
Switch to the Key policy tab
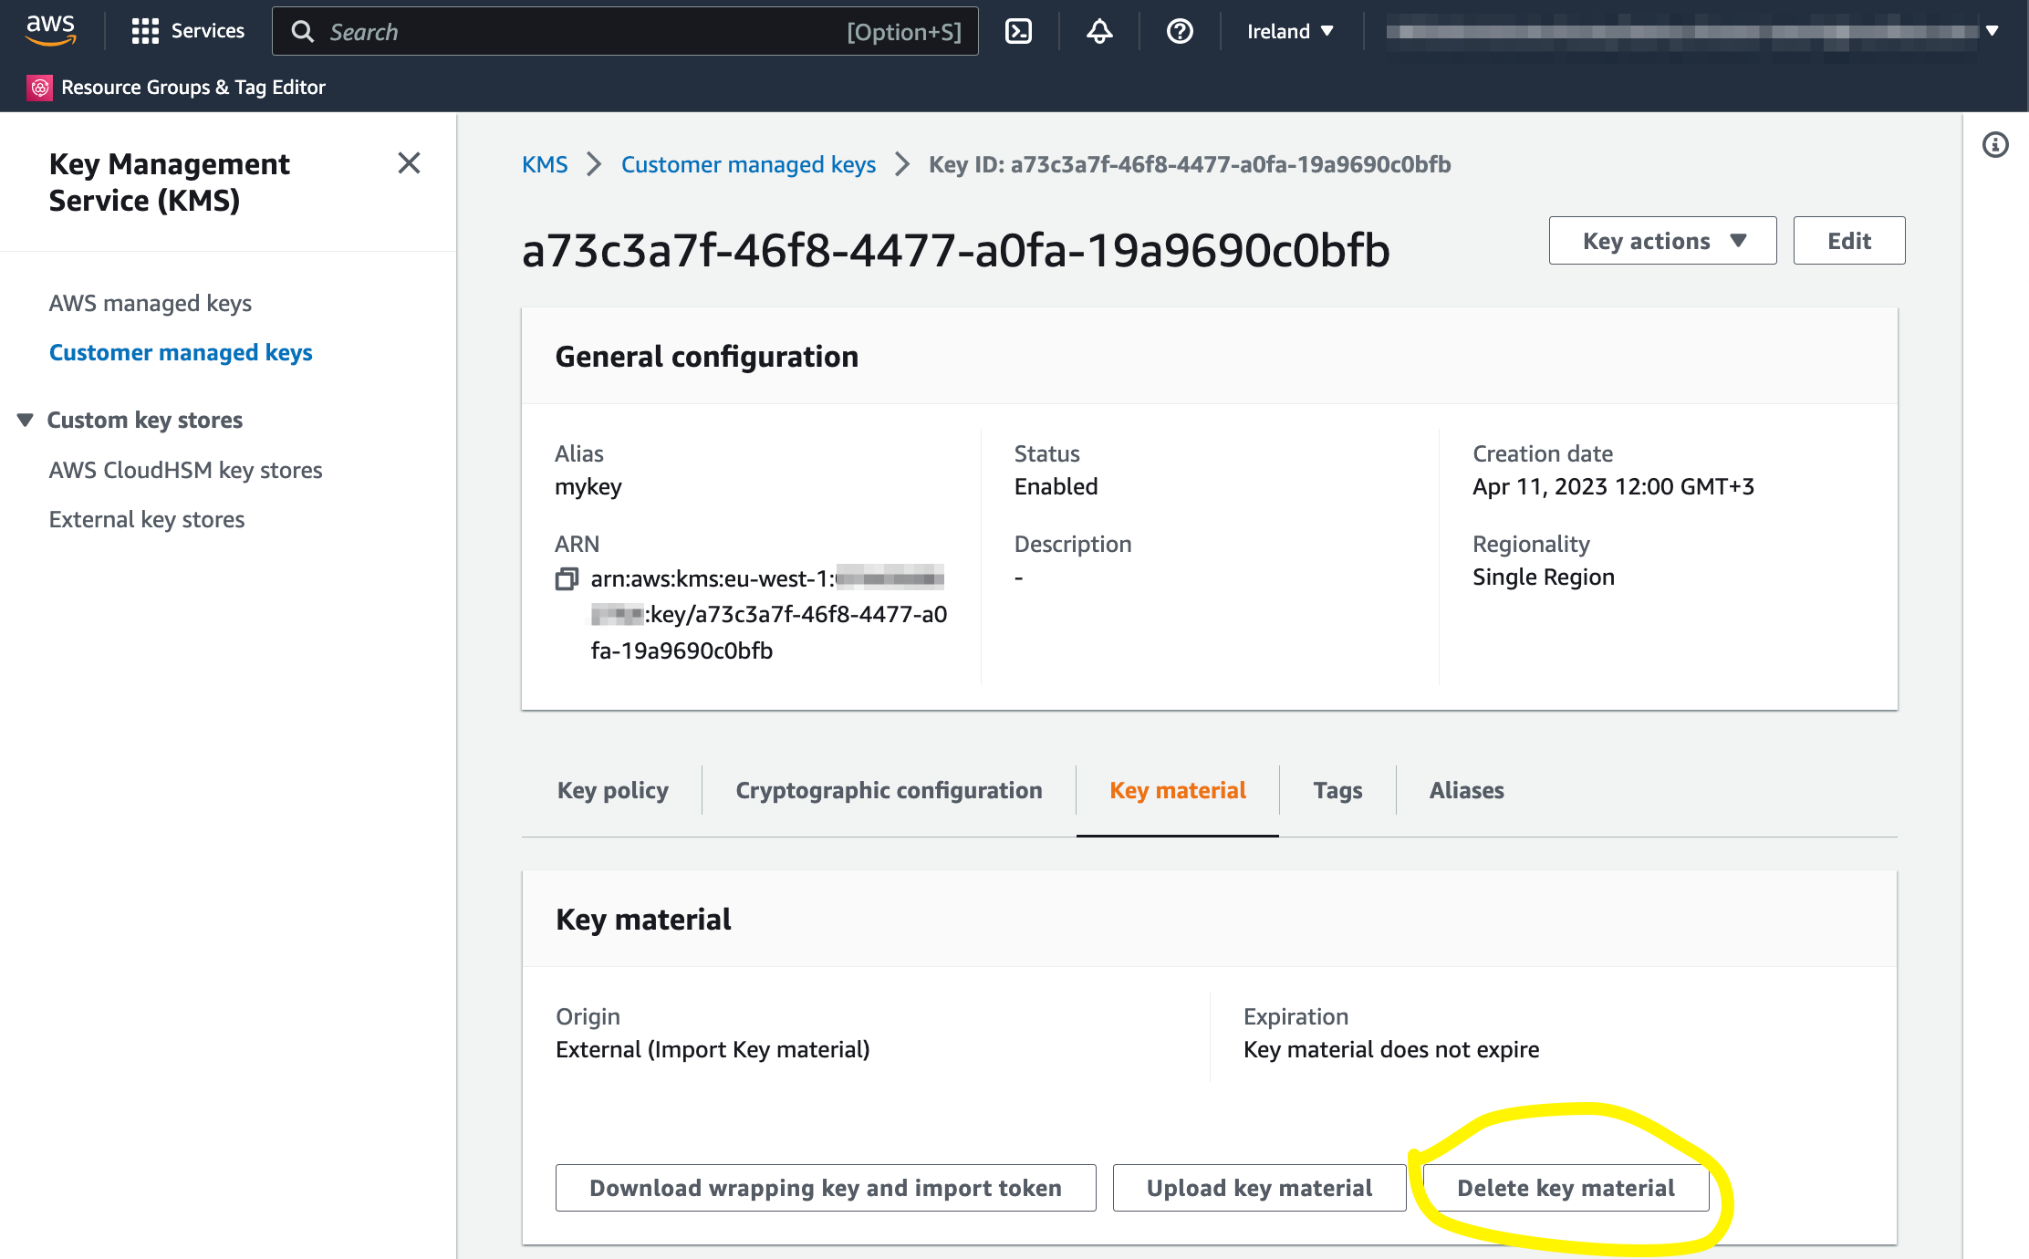pyautogui.click(x=612, y=790)
